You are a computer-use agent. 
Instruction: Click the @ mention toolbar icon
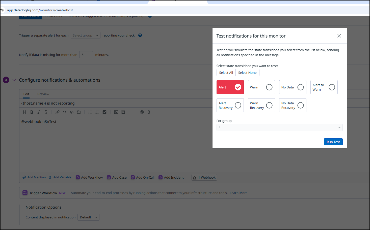pos(142,112)
